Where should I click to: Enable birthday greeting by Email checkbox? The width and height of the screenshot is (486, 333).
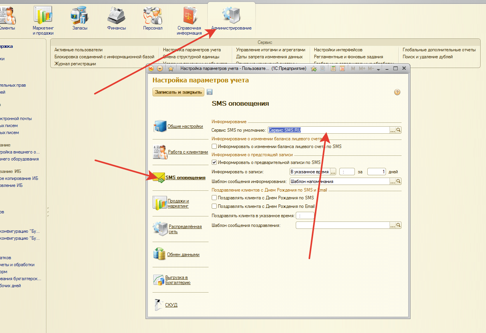click(x=214, y=206)
